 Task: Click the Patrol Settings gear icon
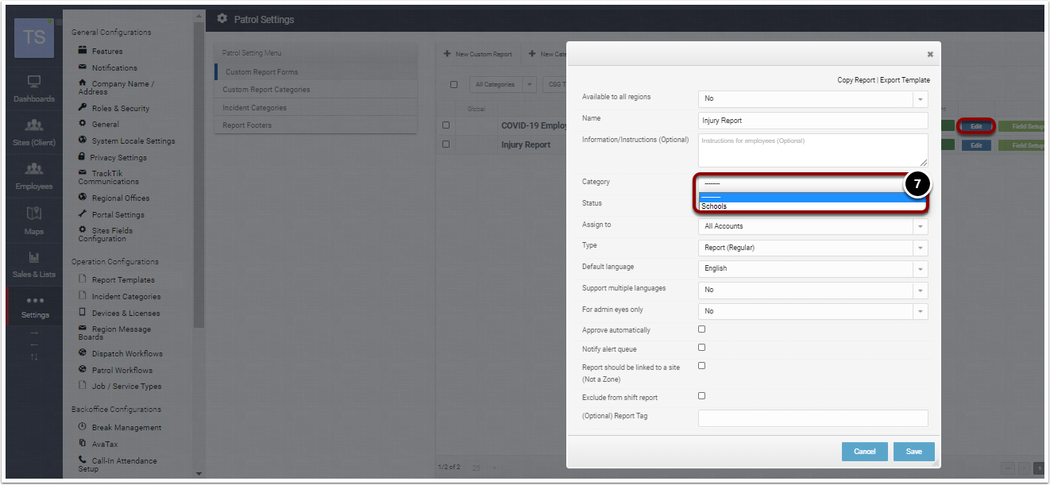coord(222,19)
